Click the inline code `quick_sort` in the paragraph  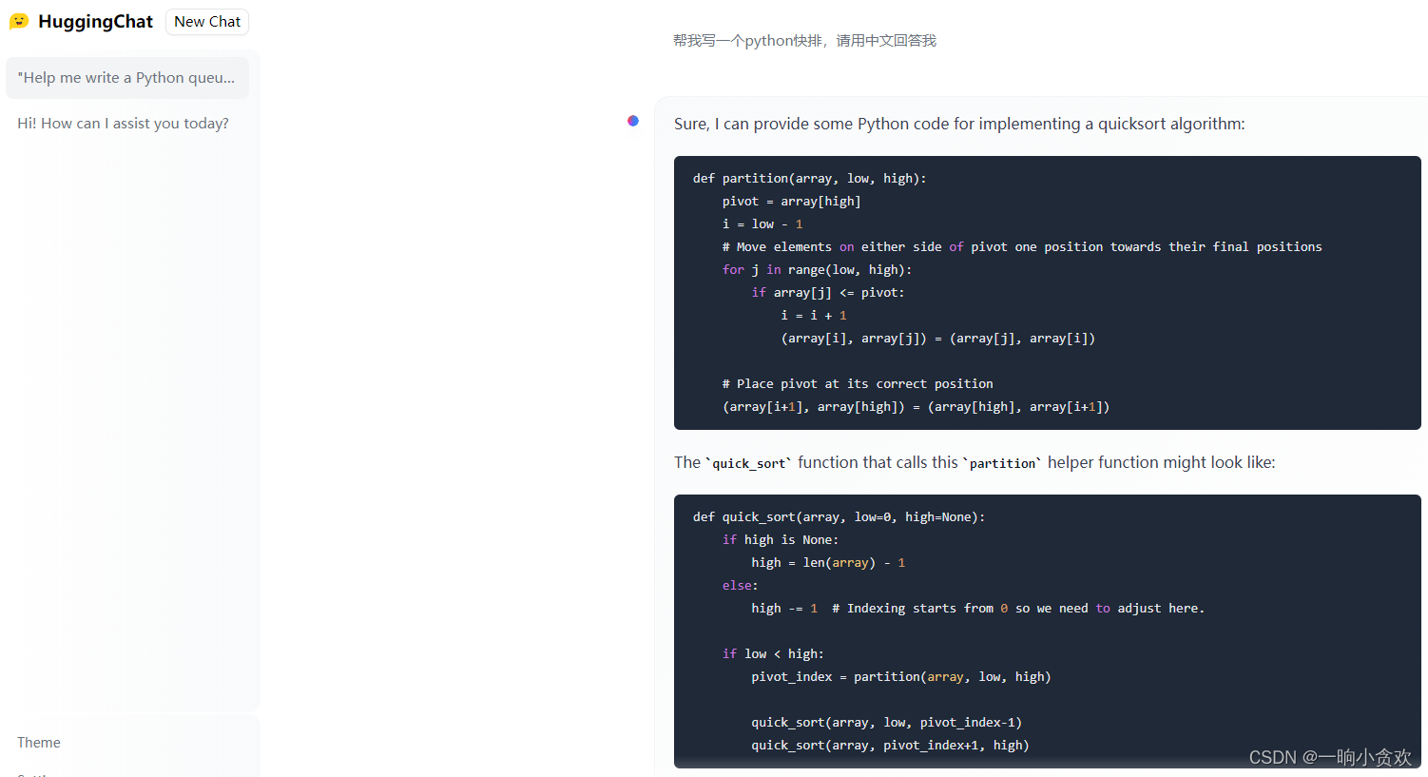click(748, 463)
